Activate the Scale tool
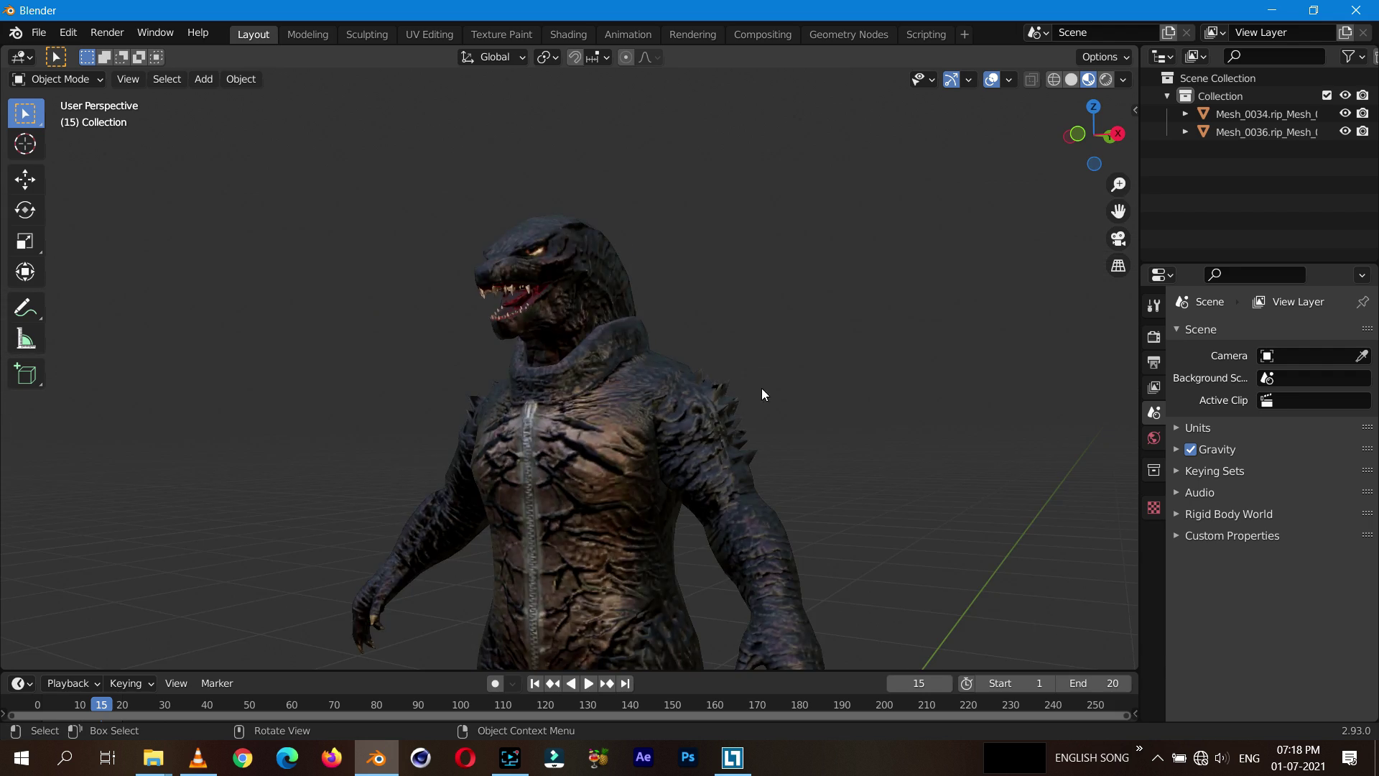This screenshot has height=776, width=1379. coord(25,241)
